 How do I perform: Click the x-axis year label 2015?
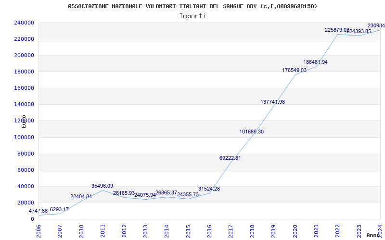click(x=188, y=231)
